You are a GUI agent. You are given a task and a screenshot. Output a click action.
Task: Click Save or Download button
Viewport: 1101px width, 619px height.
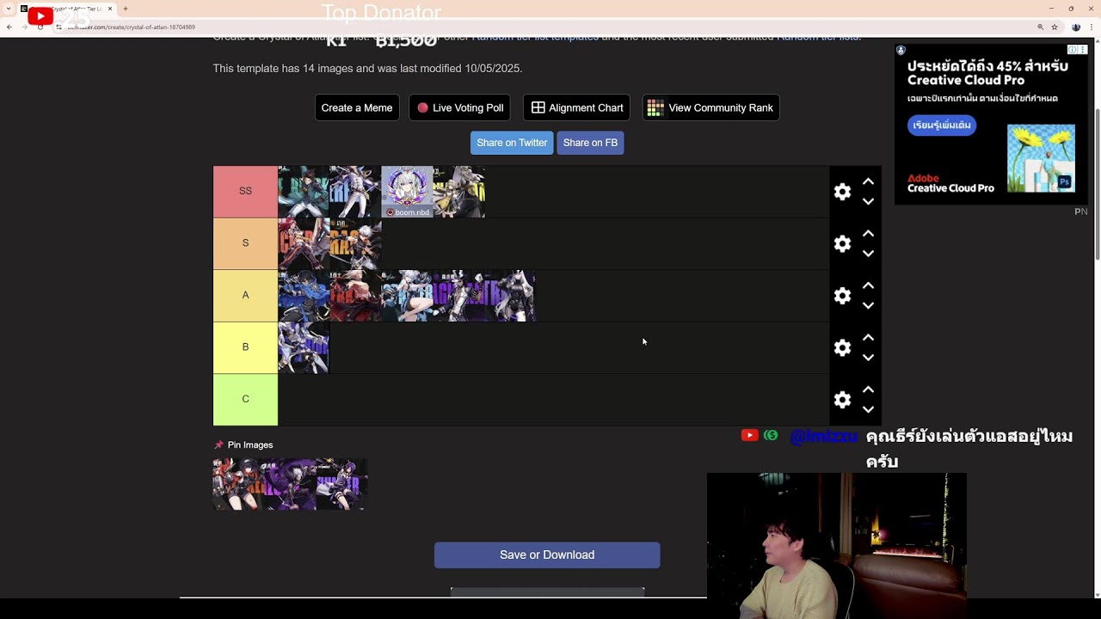click(547, 555)
